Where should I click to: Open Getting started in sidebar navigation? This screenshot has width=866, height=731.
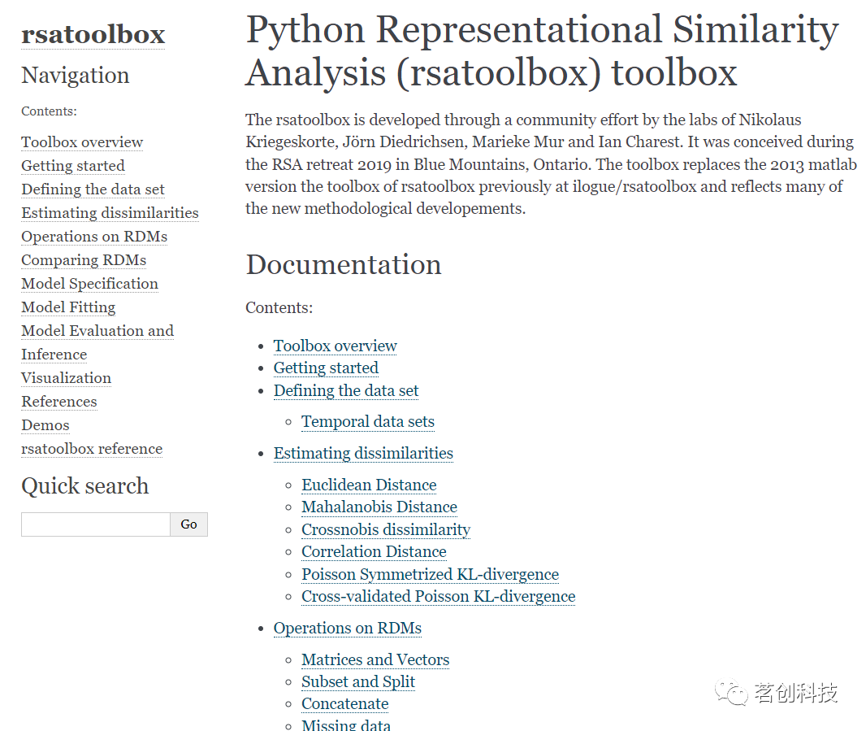click(x=73, y=166)
